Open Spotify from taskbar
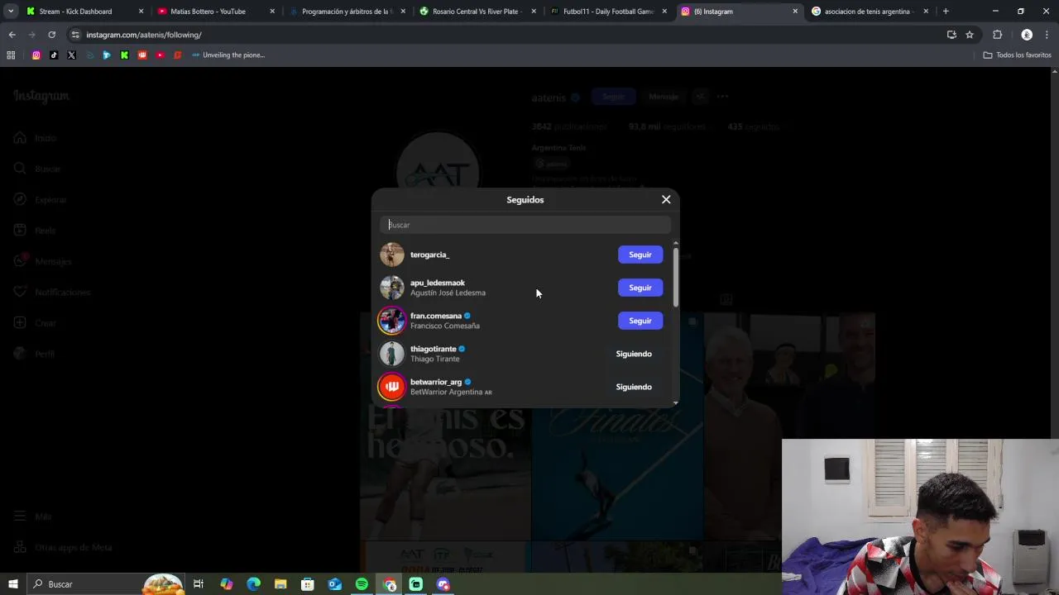This screenshot has height=595, width=1059. (x=362, y=584)
